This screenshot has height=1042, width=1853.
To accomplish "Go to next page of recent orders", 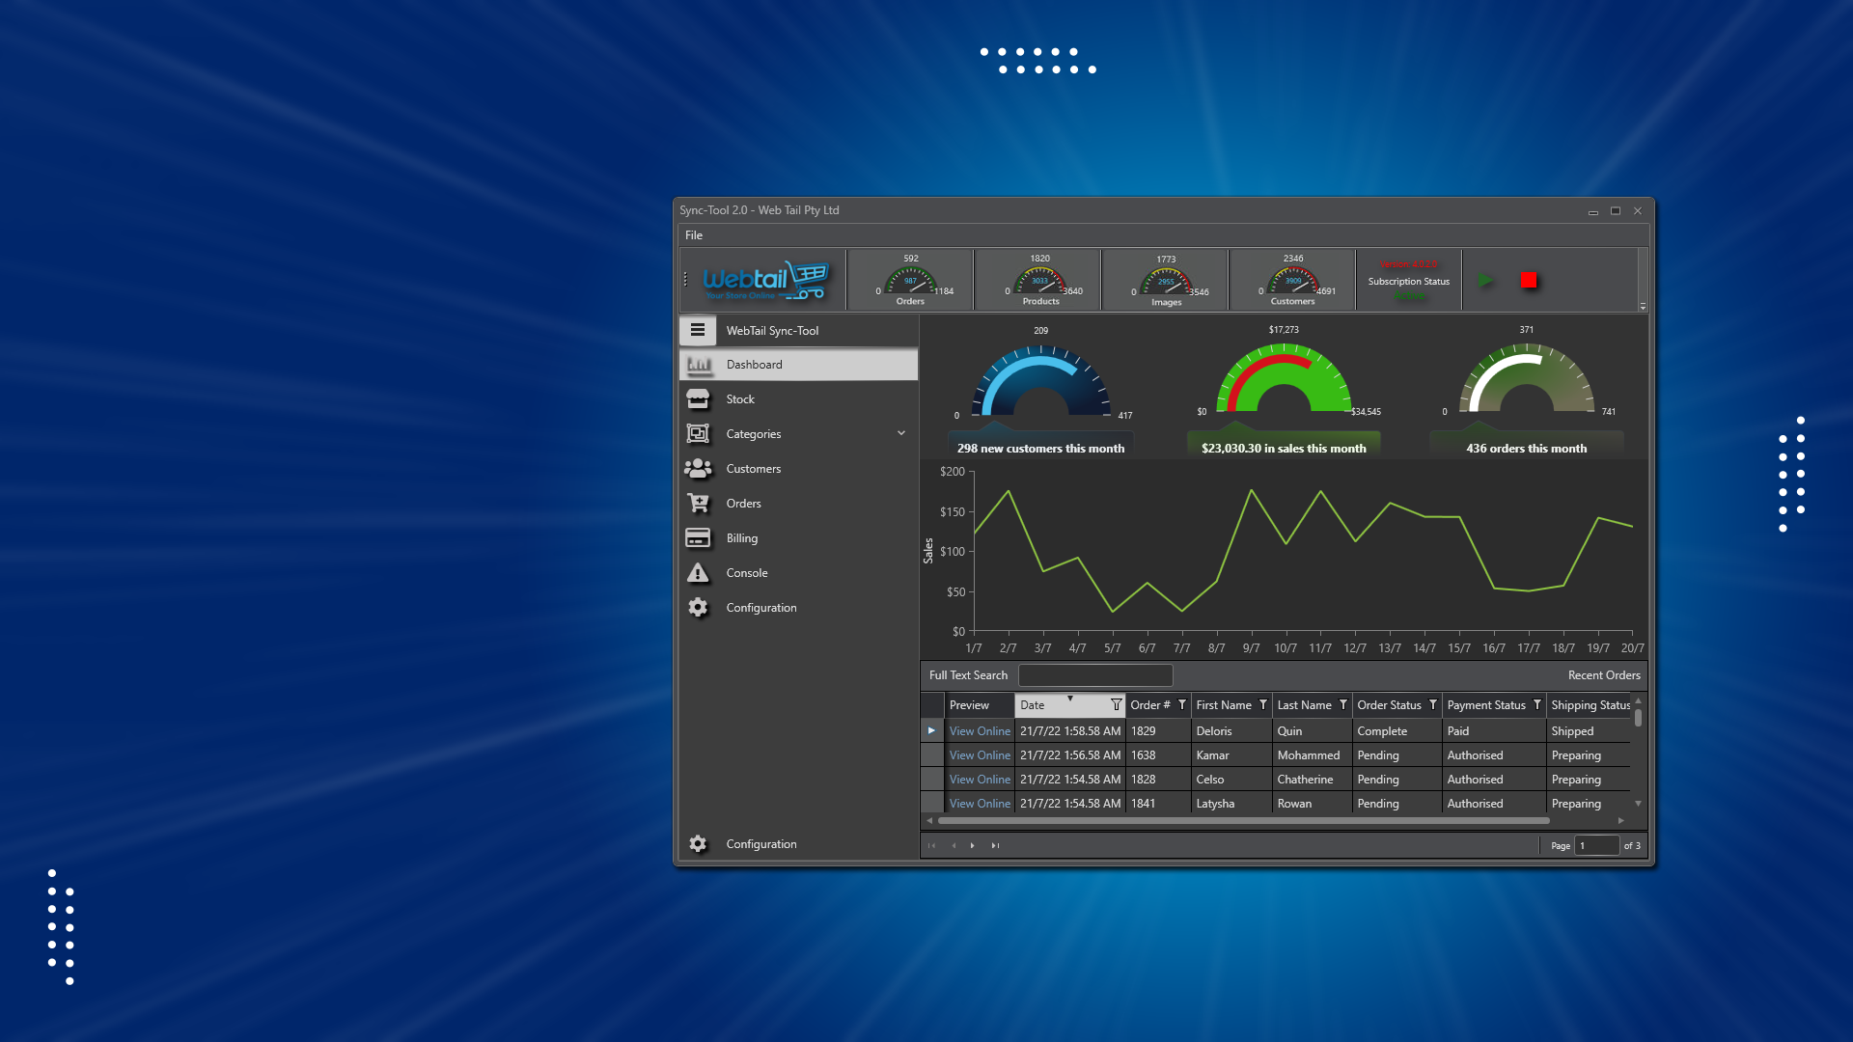I will click(x=972, y=846).
